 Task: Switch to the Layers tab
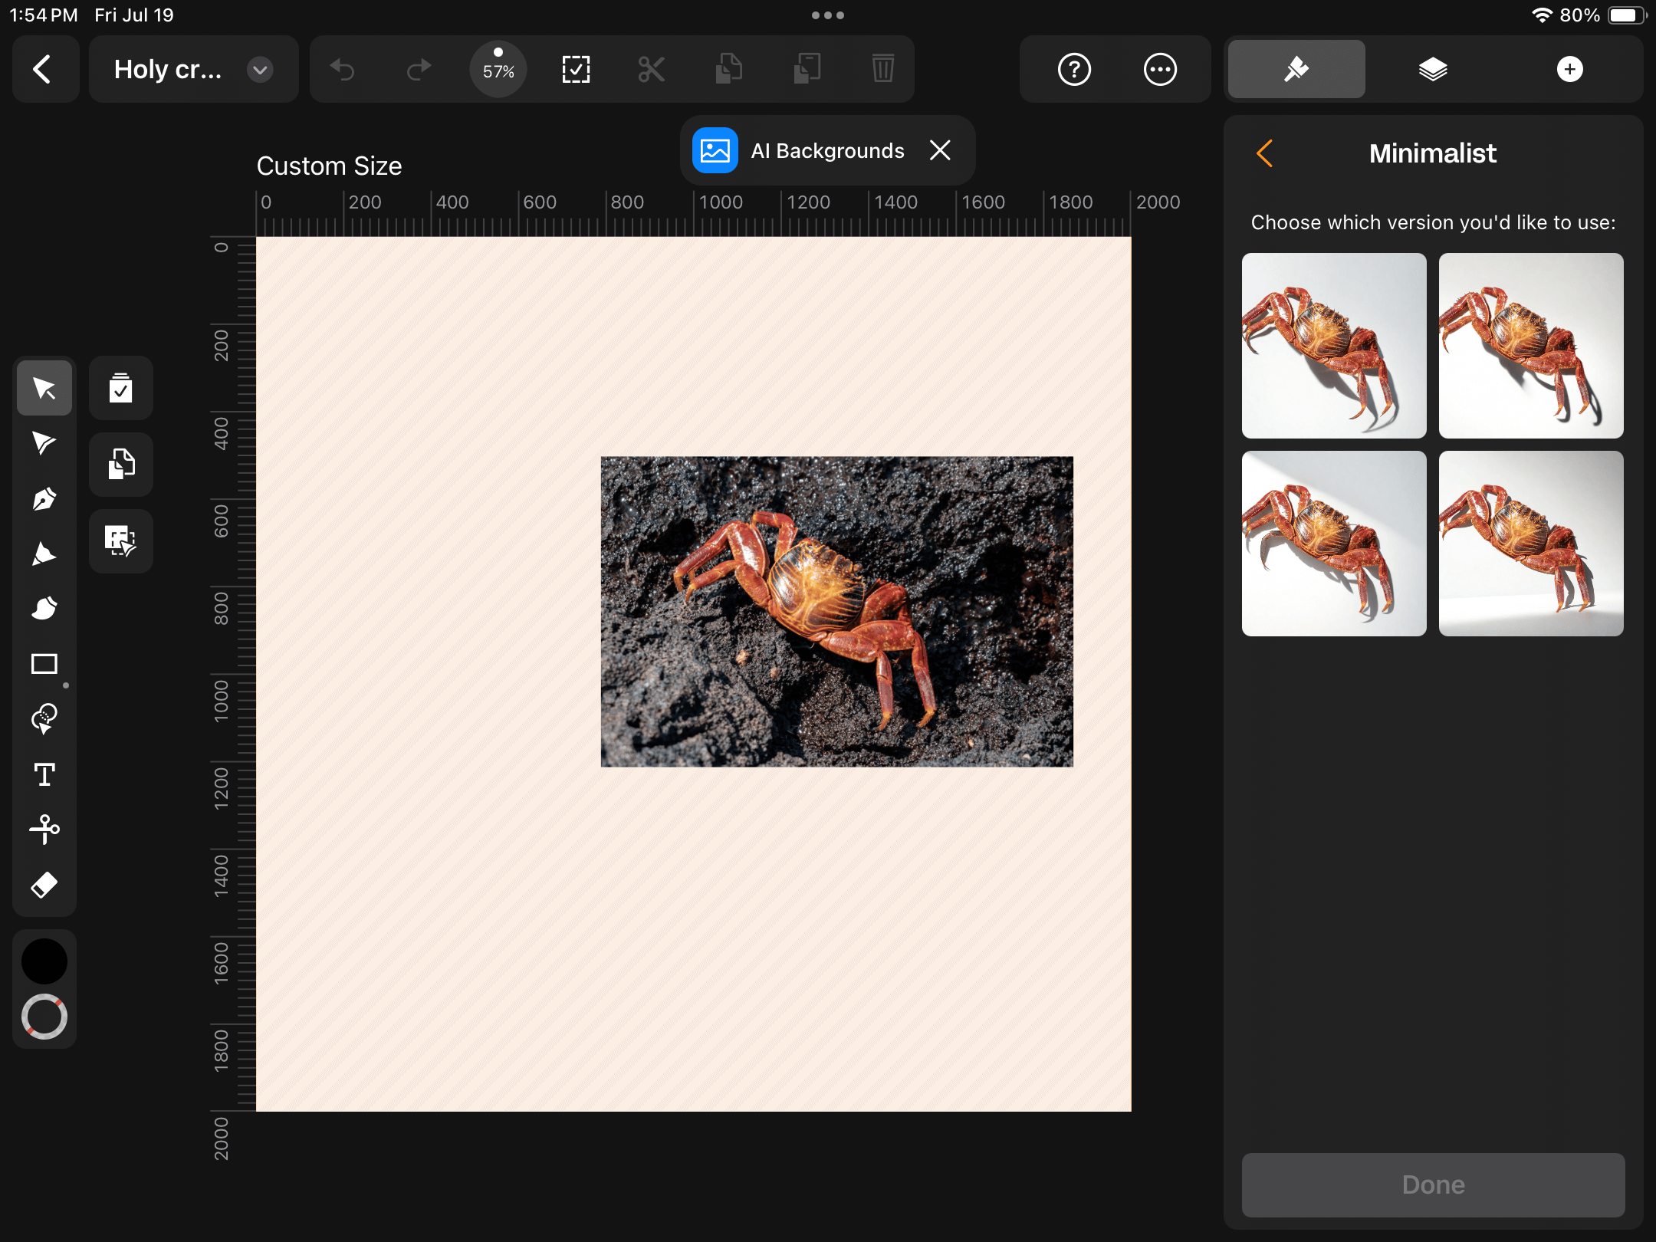[1433, 70]
